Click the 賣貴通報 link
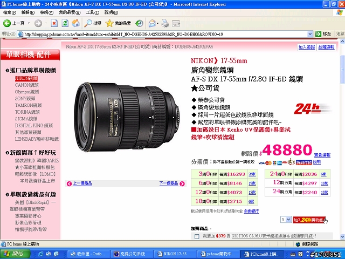Viewport: 345px width, 259px height. (322, 155)
